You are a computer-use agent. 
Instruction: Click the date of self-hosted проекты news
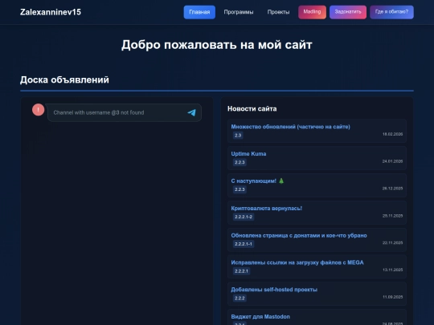(392, 297)
